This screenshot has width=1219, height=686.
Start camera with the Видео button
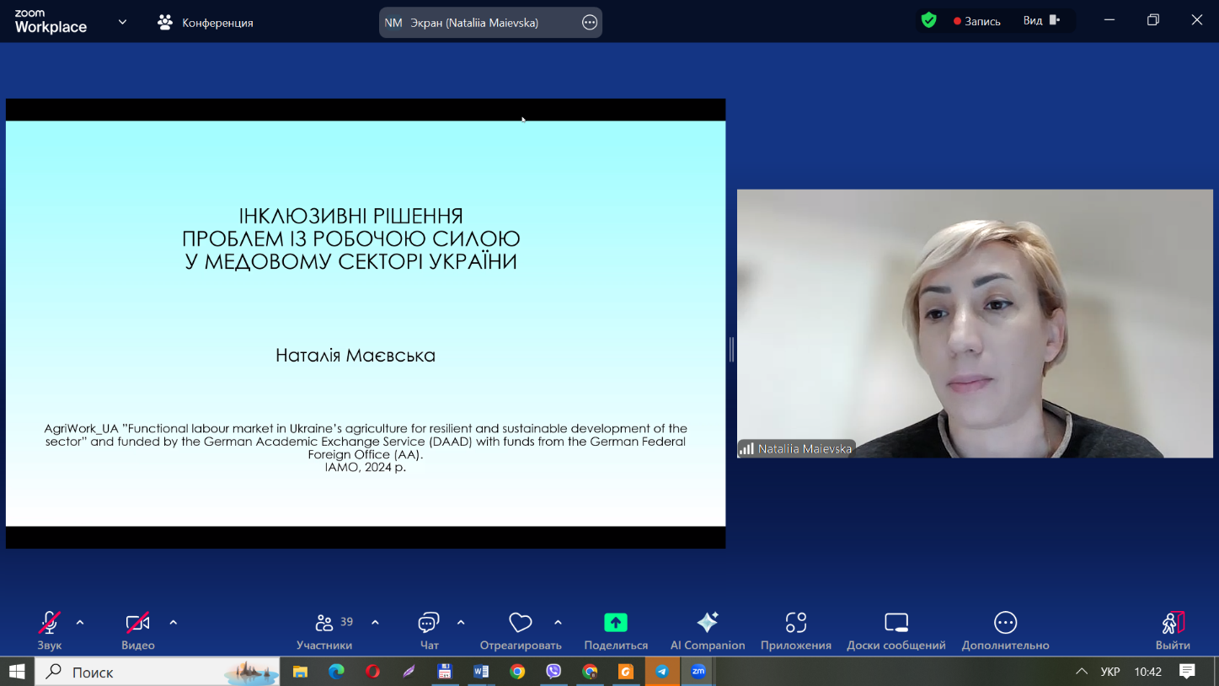[x=137, y=630]
